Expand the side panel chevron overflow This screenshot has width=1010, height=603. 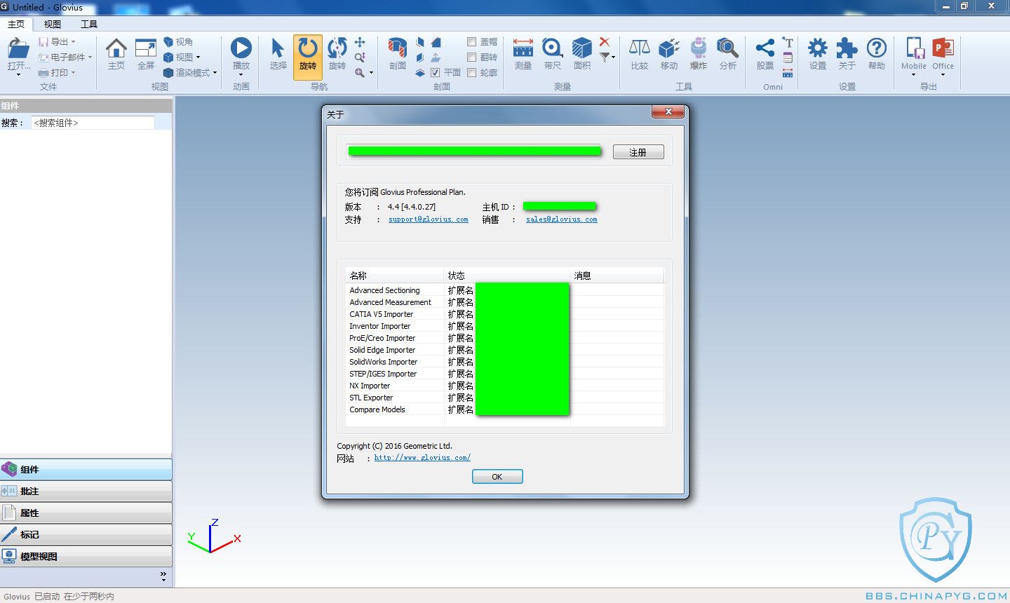click(x=163, y=576)
